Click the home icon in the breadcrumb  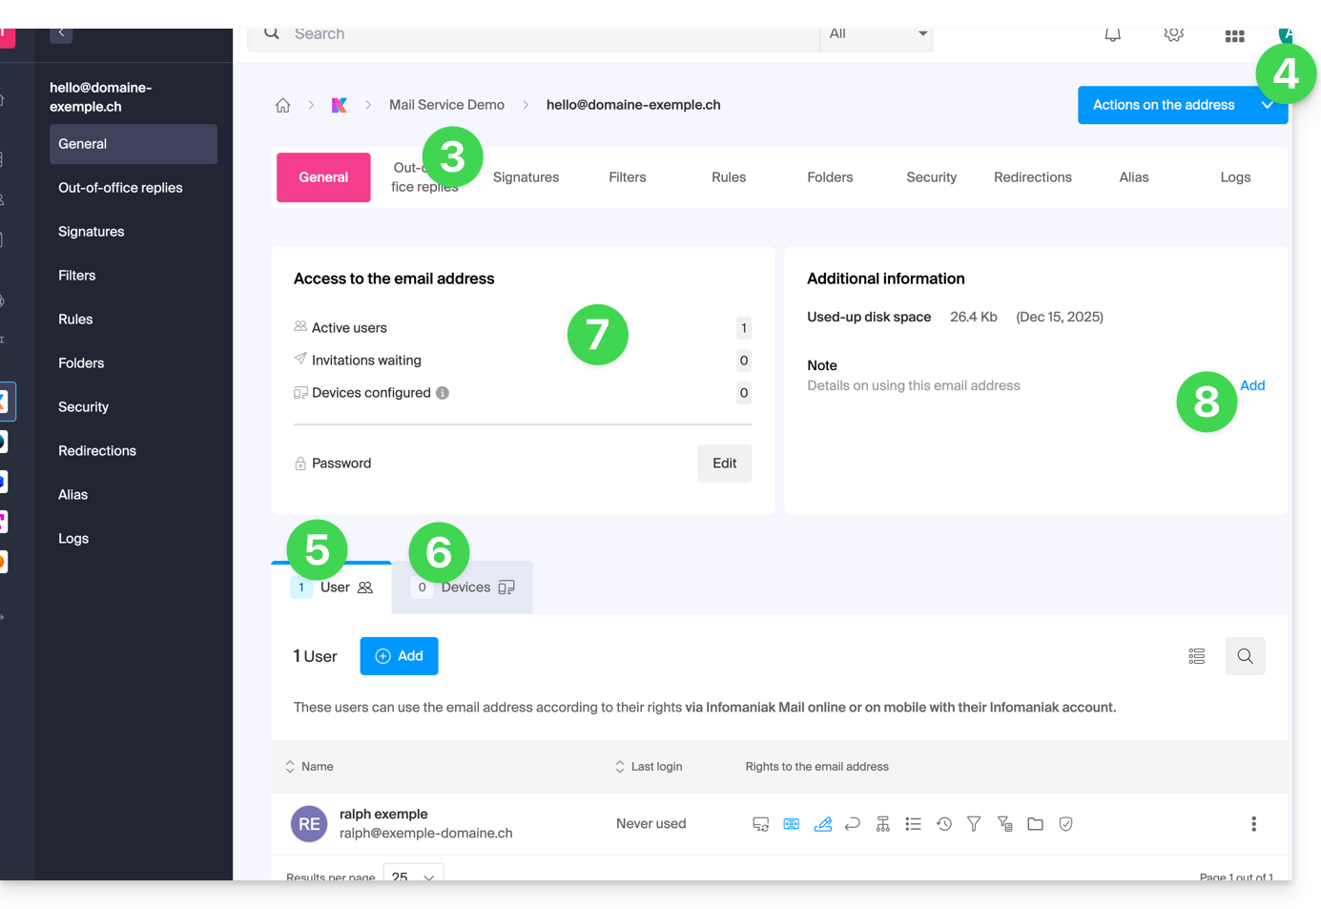(x=282, y=106)
